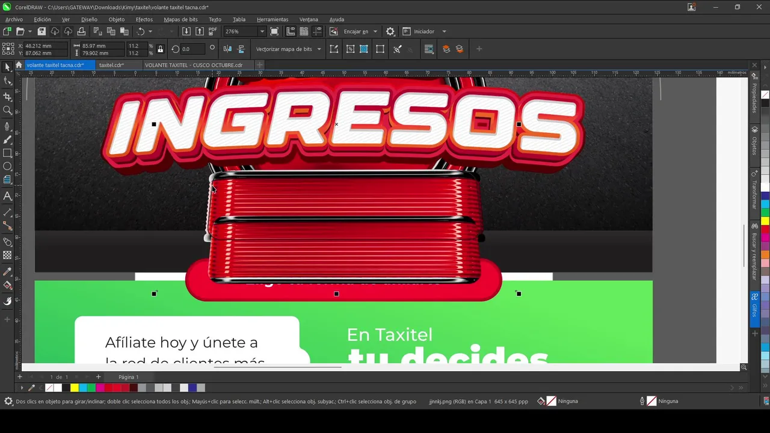Click the Undo arrow icon
The width and height of the screenshot is (770, 433).
(x=141, y=31)
